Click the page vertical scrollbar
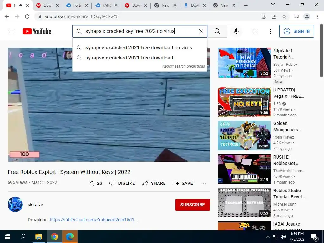The height and width of the screenshot is (243, 324). point(321,51)
